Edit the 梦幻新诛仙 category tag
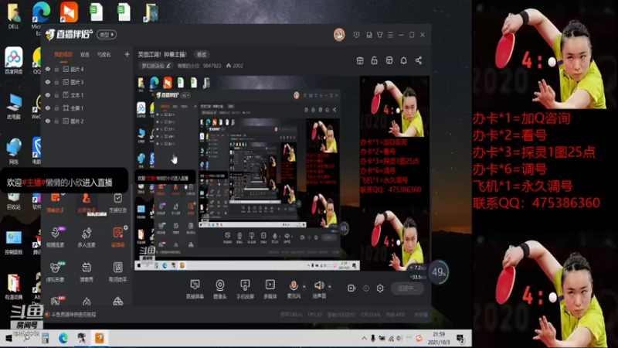 [x=156, y=66]
